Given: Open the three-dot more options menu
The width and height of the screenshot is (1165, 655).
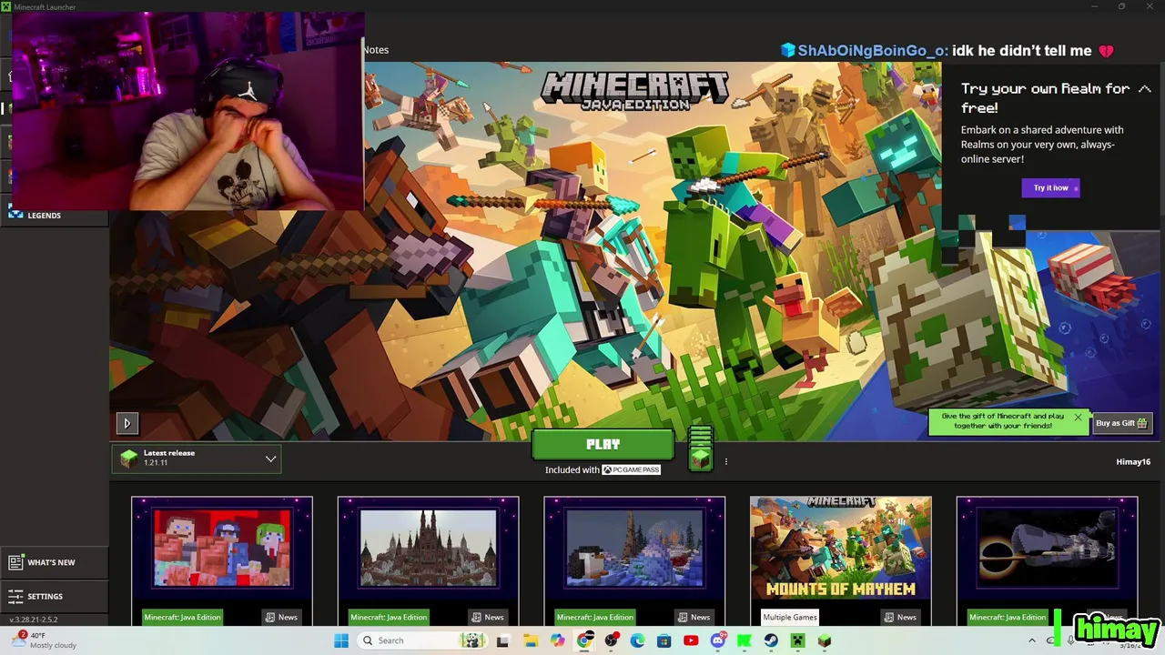Looking at the screenshot, I should coord(725,461).
